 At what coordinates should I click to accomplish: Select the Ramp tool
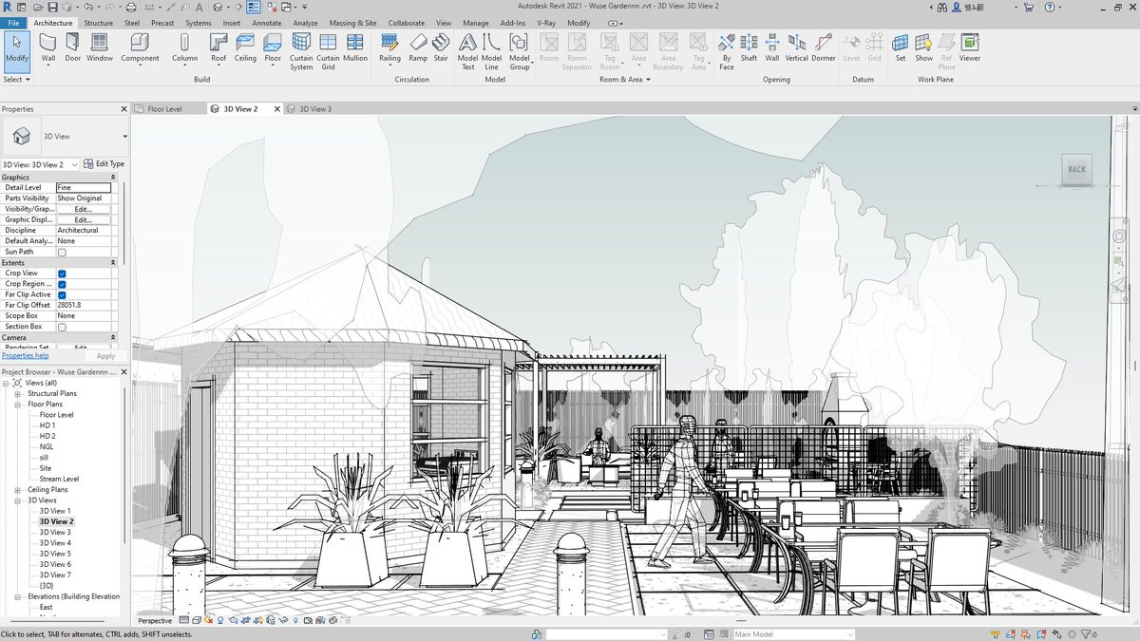[x=418, y=47]
